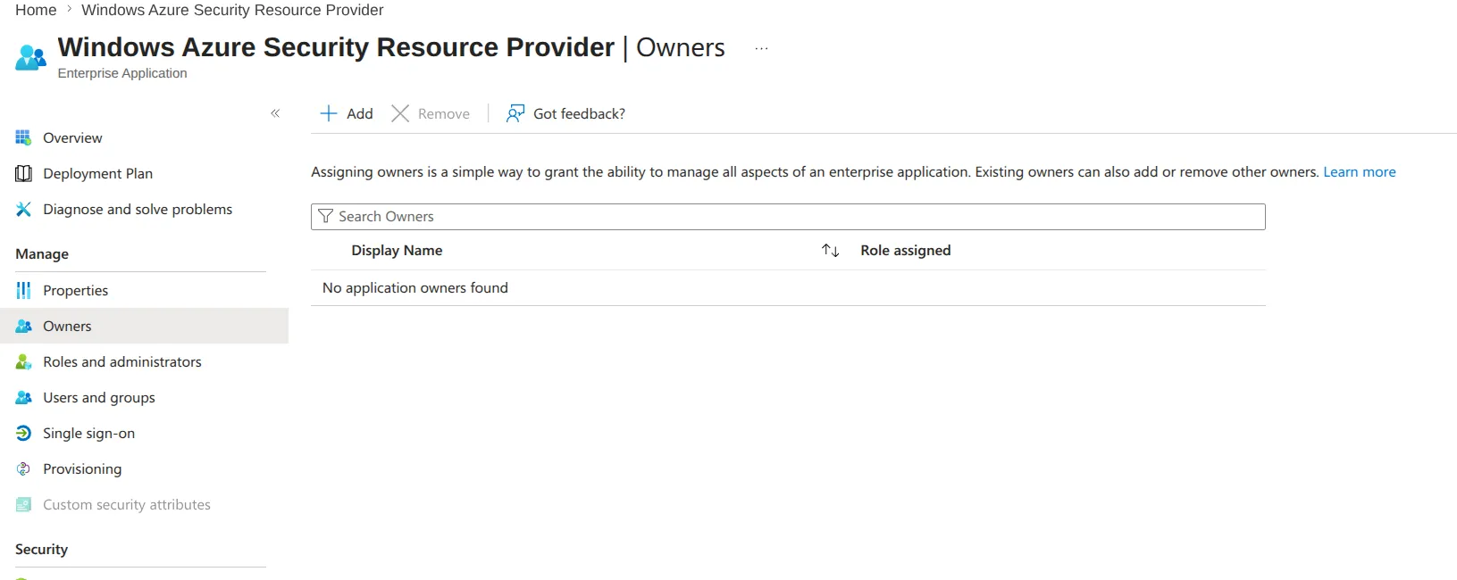Click the Diagnose and solve problems wrench icon
This screenshot has width=1457, height=580.
click(23, 209)
